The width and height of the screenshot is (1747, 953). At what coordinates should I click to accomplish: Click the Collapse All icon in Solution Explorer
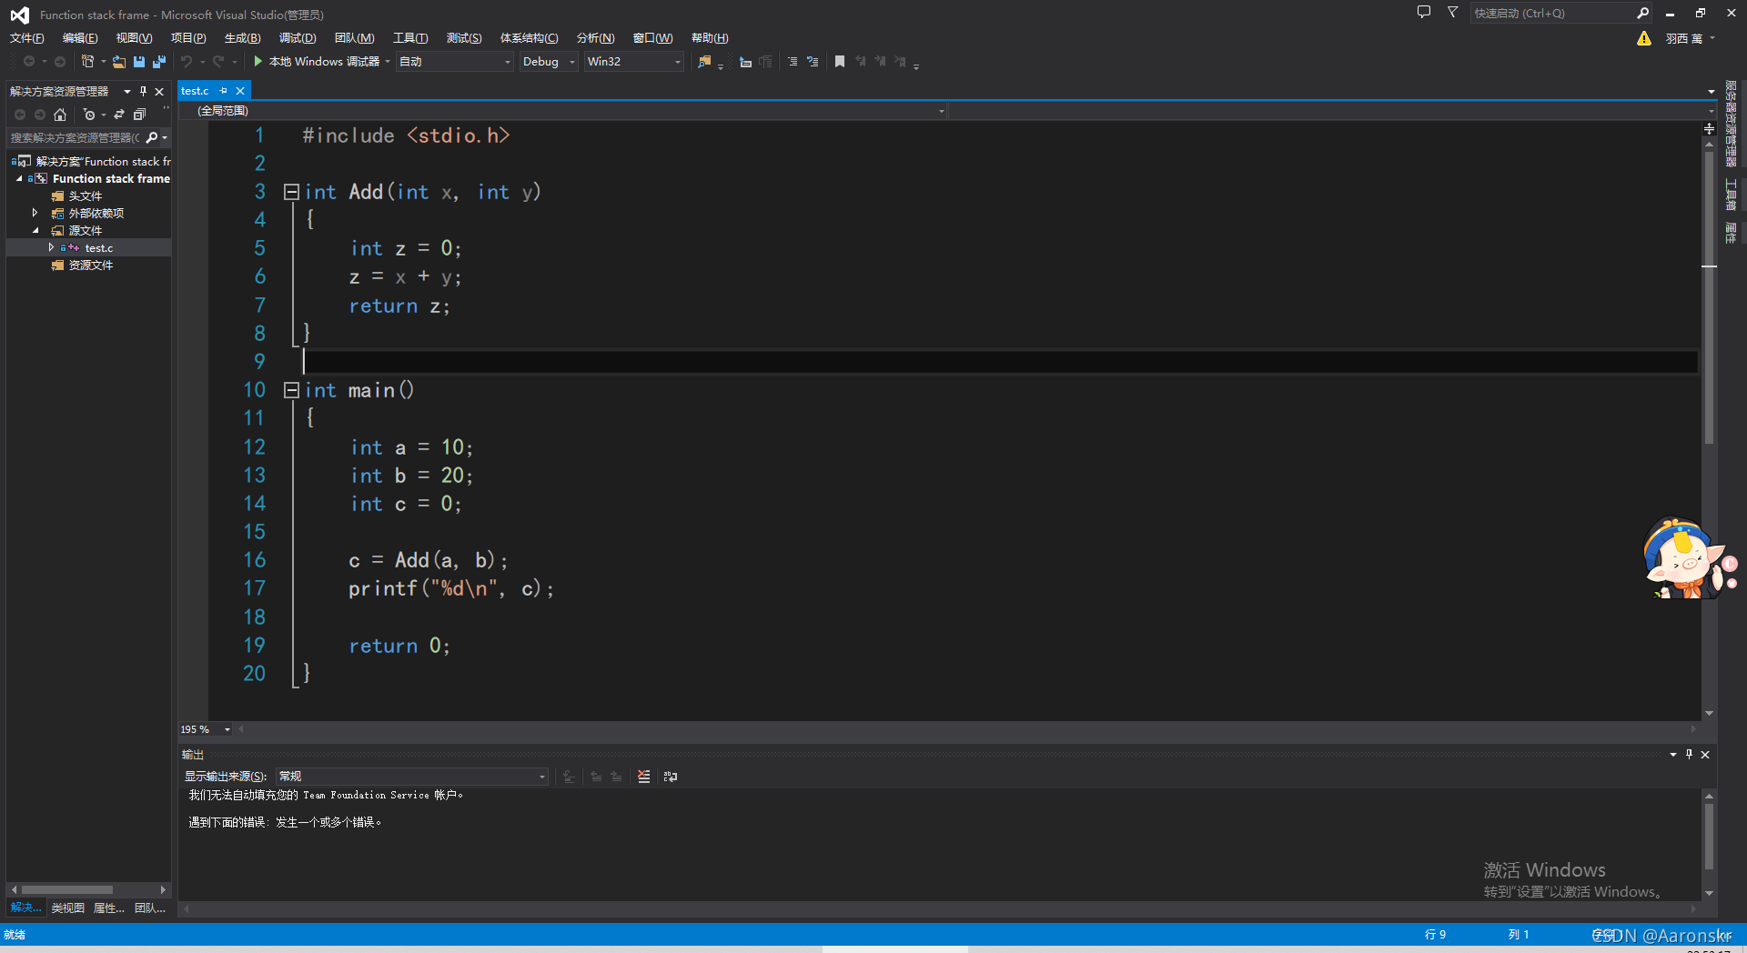click(x=139, y=115)
